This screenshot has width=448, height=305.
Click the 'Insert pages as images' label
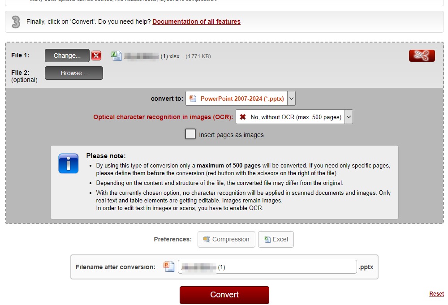coord(232,135)
